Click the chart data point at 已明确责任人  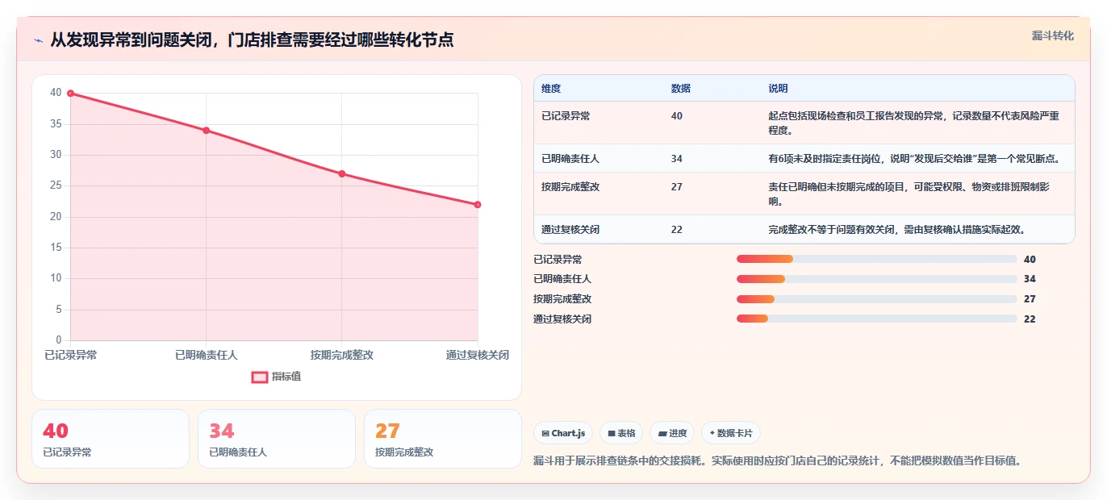[207, 131]
